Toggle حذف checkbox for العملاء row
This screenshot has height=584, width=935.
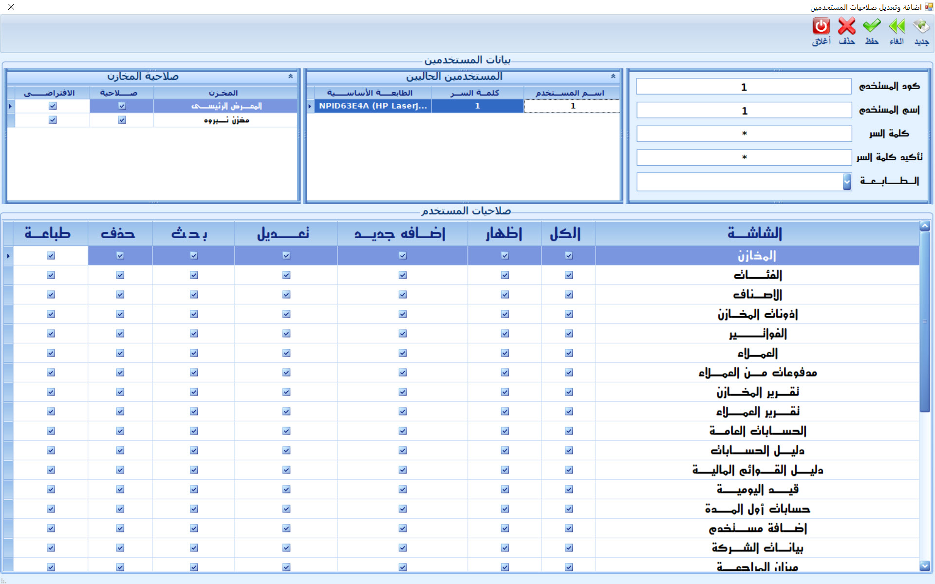[120, 353]
